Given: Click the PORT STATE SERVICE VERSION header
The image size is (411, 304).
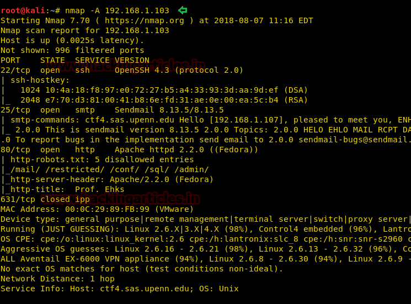Looking at the screenshot, I should [x=74, y=60].
